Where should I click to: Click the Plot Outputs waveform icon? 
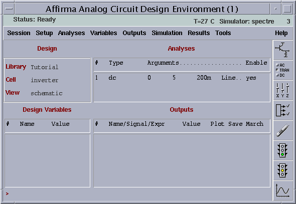282,190
